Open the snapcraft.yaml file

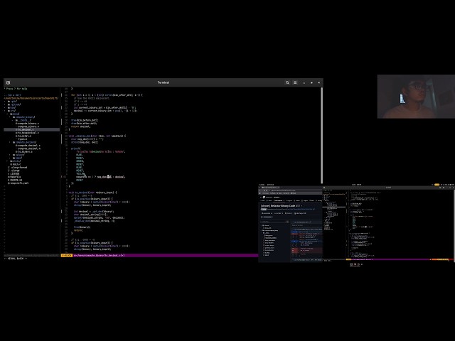coord(18,183)
